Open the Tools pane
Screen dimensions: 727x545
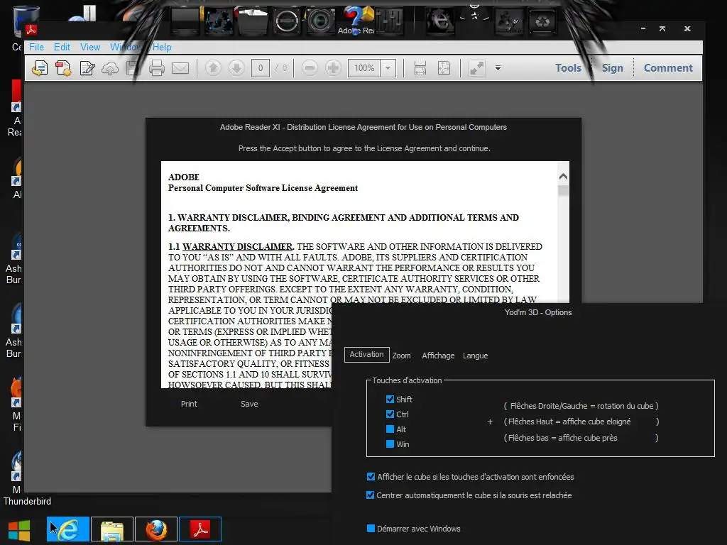tap(568, 67)
